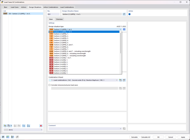
Task: Click the edit name icon beside Design Situation Name
Action: point(124,14)
